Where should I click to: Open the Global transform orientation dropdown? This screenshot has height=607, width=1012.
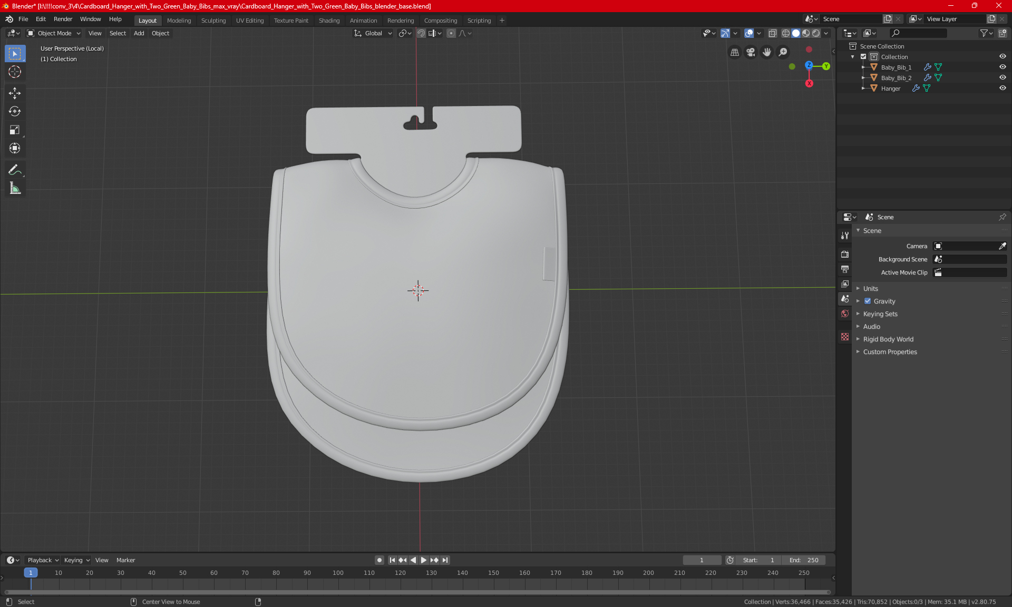373,33
